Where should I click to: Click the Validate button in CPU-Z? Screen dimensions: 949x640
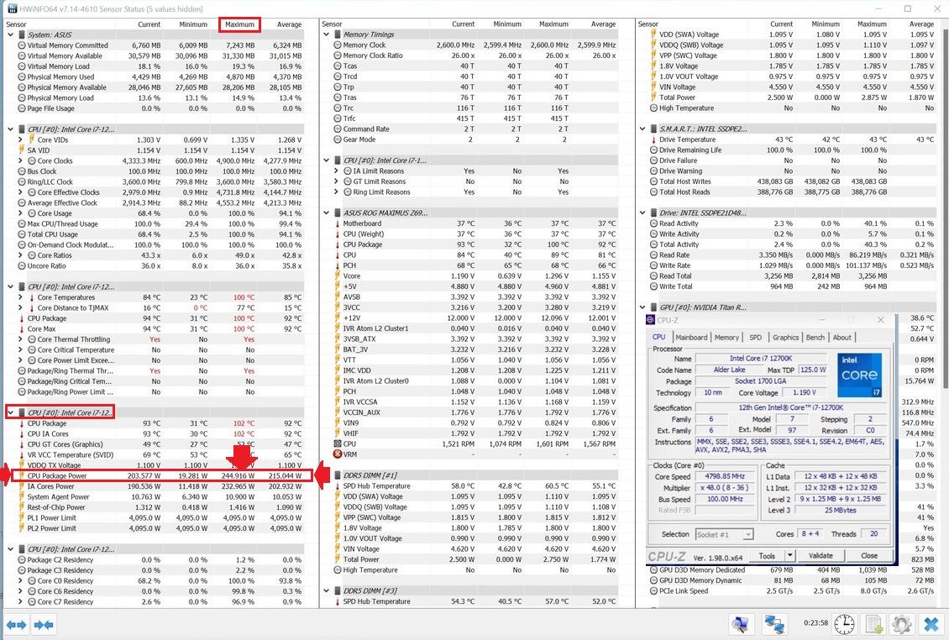pyautogui.click(x=821, y=555)
